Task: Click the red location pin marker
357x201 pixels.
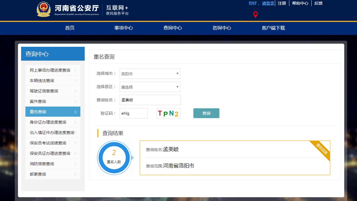Action: 255,14
